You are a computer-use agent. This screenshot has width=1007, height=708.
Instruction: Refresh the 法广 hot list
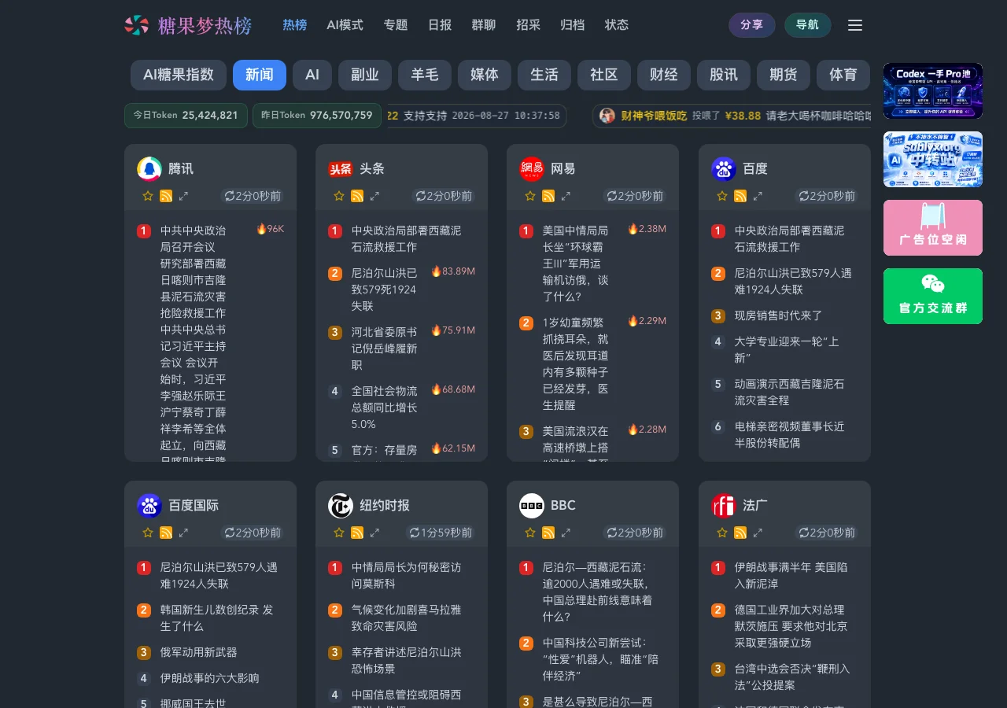coord(827,533)
